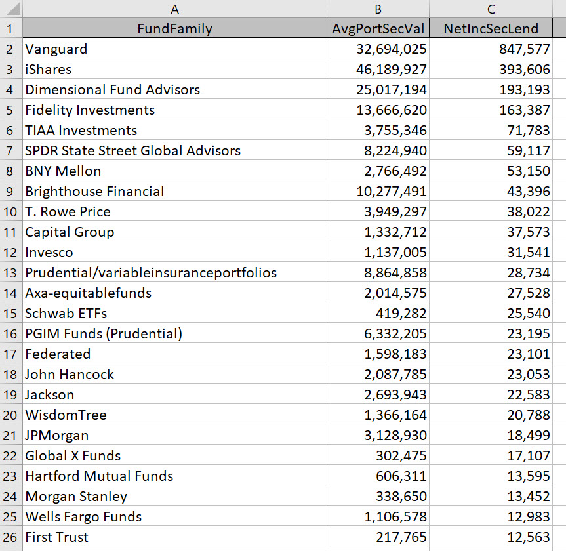The width and height of the screenshot is (566, 551).
Task: Select value 53,150 for BNY Mellon
Action: (491, 171)
